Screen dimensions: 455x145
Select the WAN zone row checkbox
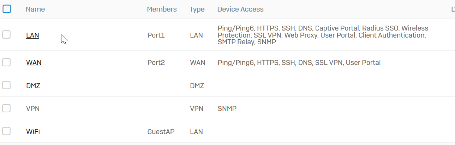6,62
